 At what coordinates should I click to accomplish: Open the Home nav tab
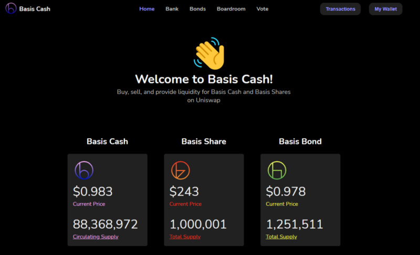tap(147, 9)
